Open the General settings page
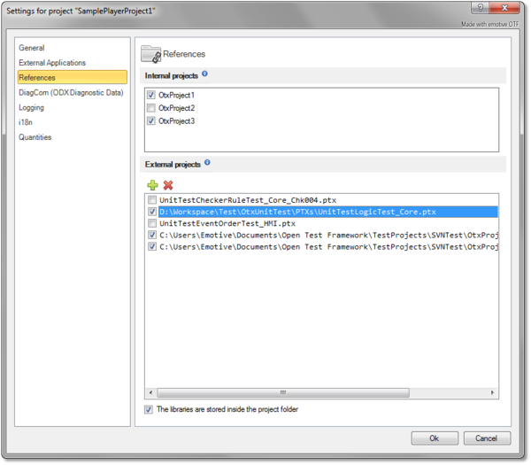 point(32,48)
